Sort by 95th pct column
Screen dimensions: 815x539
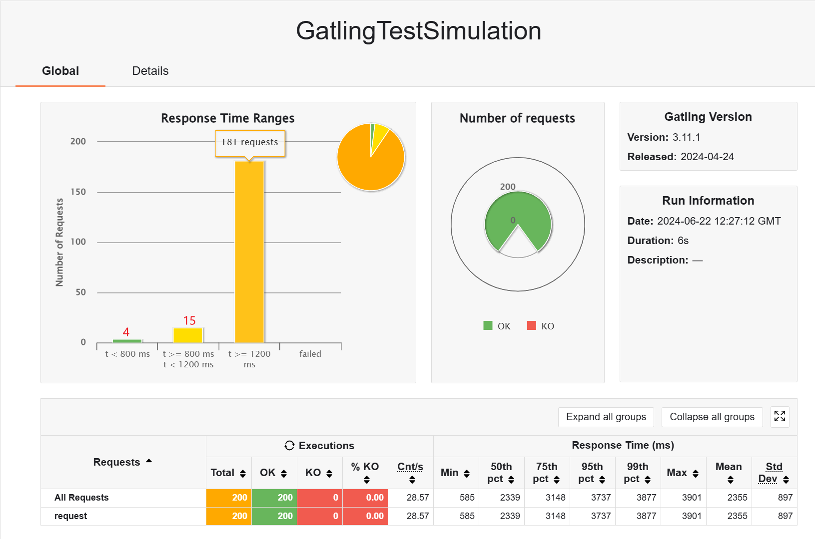592,473
